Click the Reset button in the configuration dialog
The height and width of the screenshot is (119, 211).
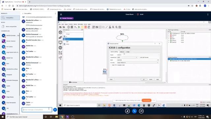point(111,79)
